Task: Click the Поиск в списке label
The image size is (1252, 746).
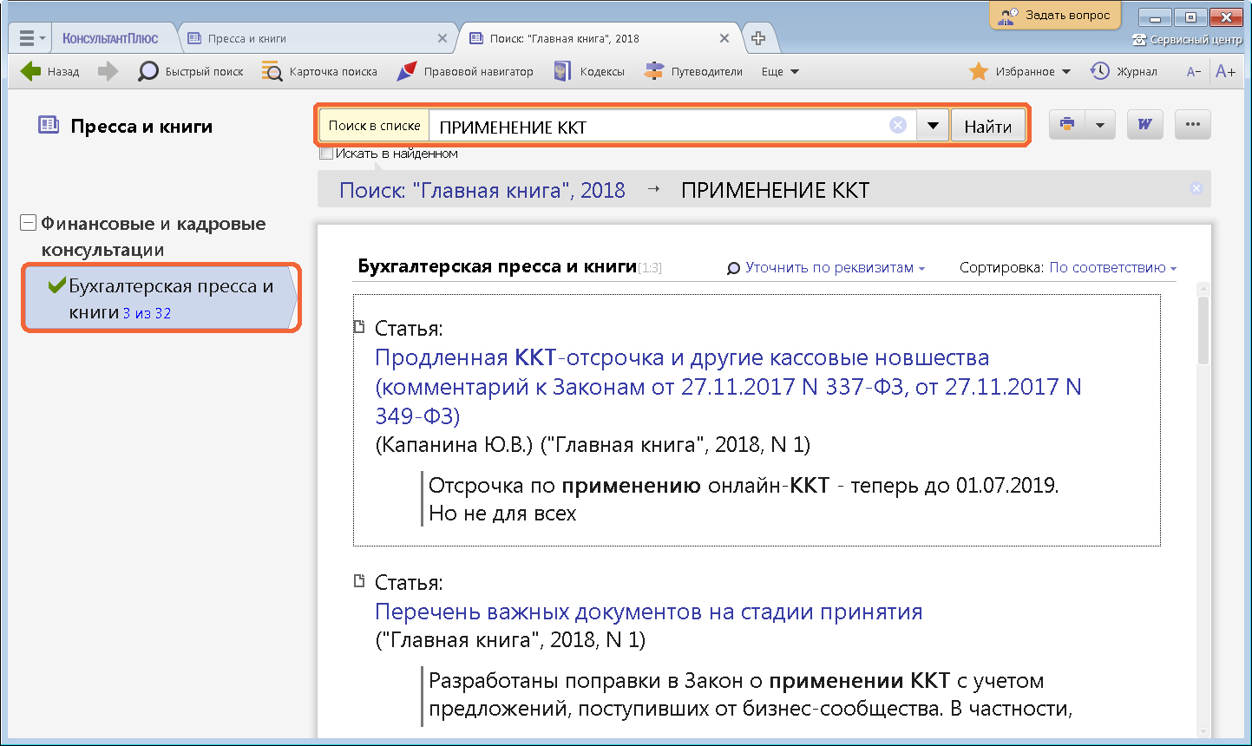Action: 374,126
